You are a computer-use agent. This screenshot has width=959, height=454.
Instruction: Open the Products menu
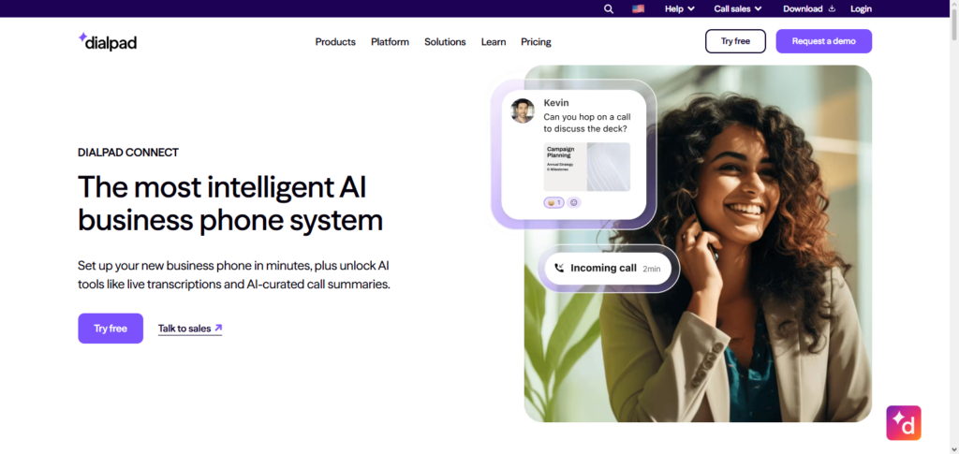coord(335,41)
